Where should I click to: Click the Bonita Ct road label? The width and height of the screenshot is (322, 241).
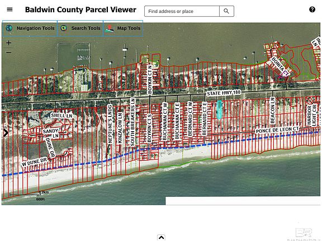[x=280, y=67]
